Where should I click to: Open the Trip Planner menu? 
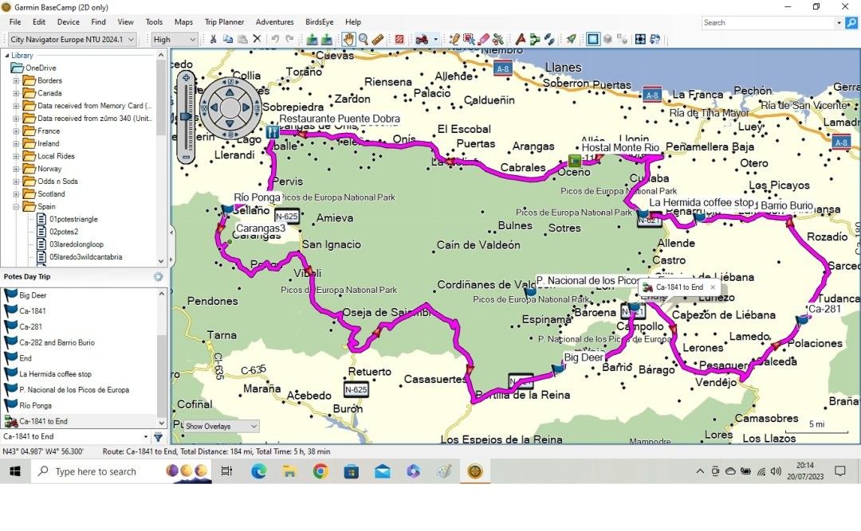[x=224, y=22]
